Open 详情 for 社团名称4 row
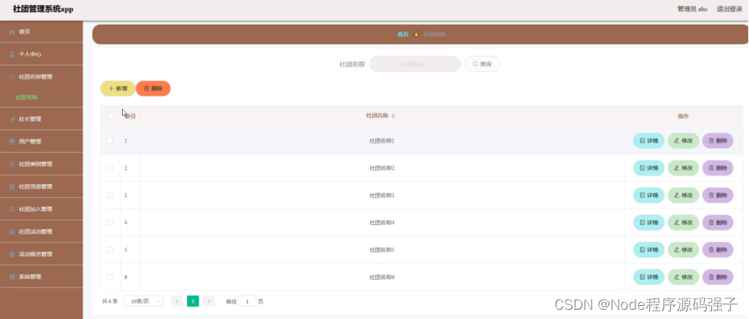This screenshot has width=749, height=319. pos(649,222)
